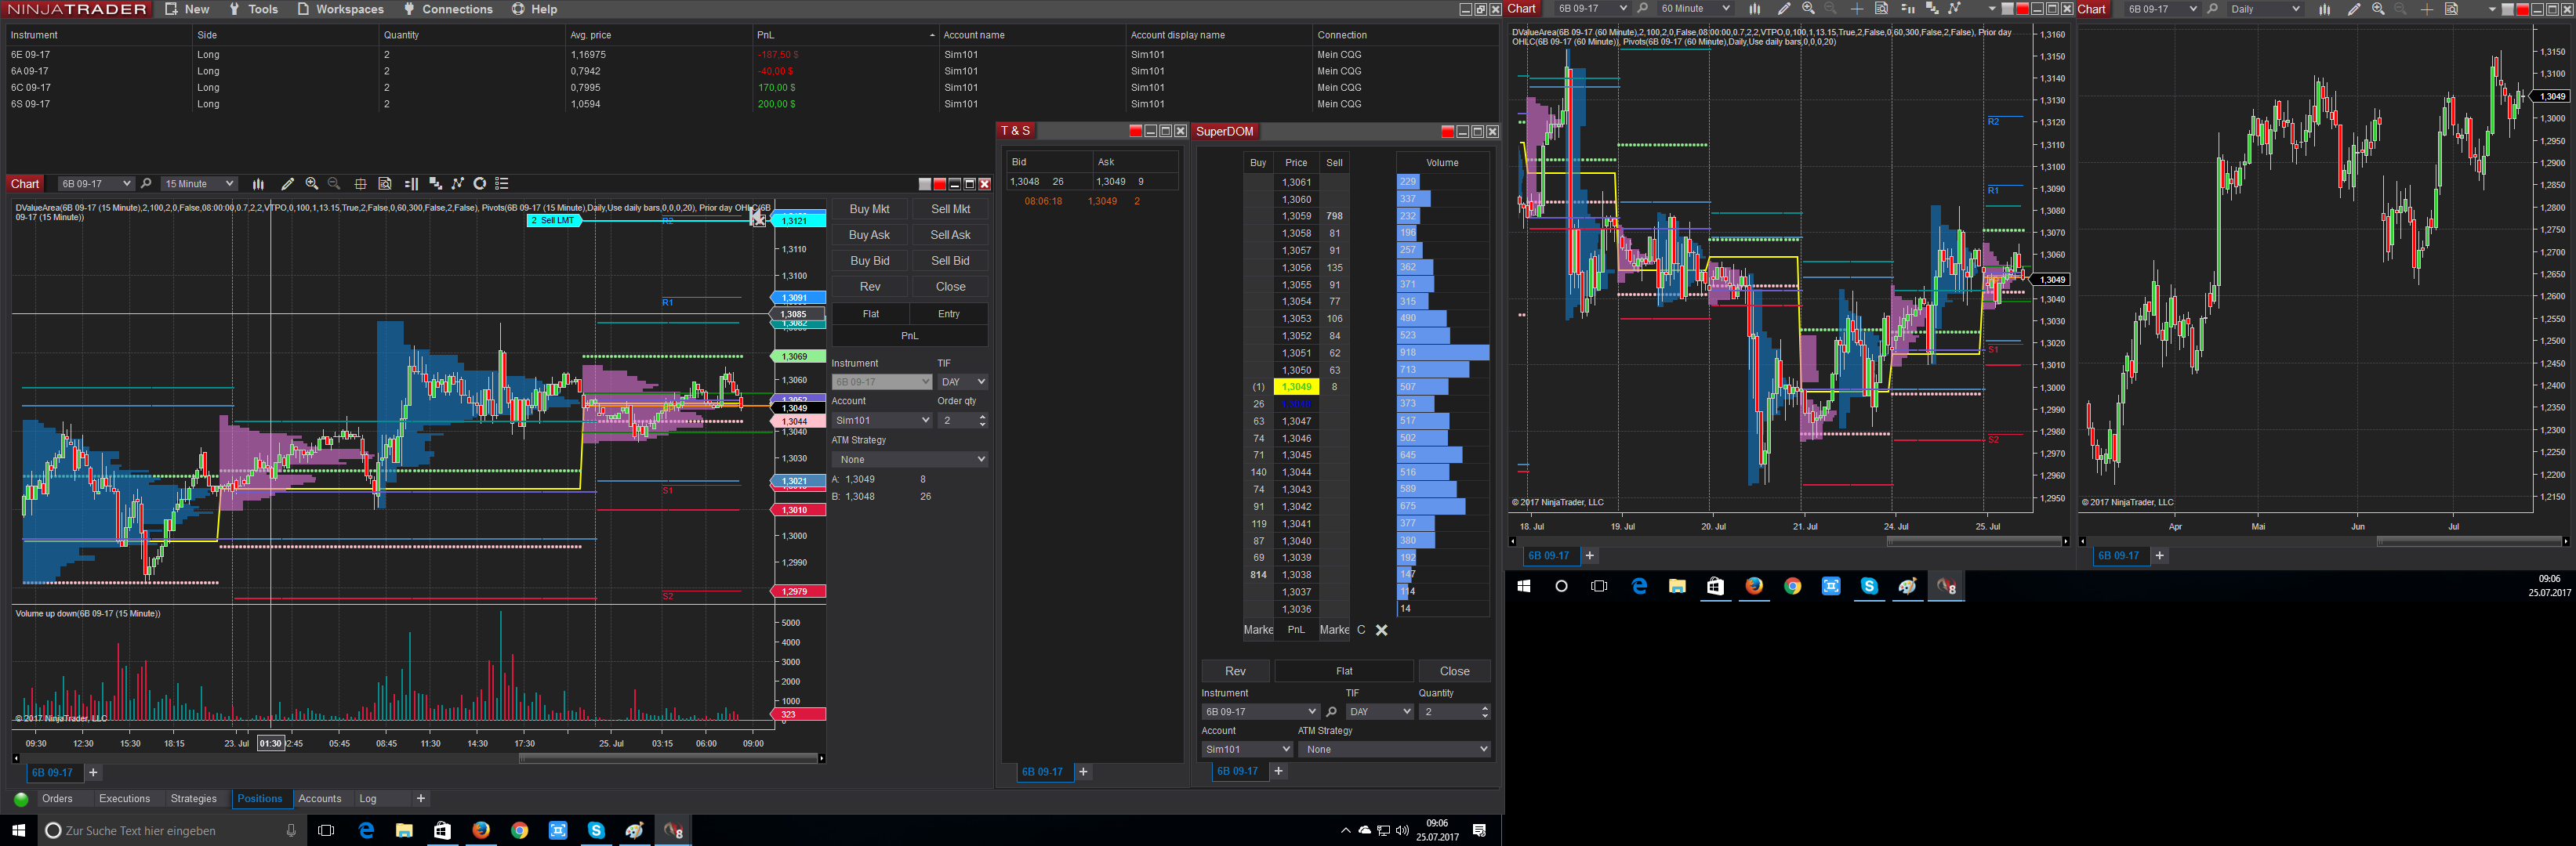Image resolution: width=2576 pixels, height=846 pixels.
Task: Zoom in on the Daily chart
Action: [2378, 9]
